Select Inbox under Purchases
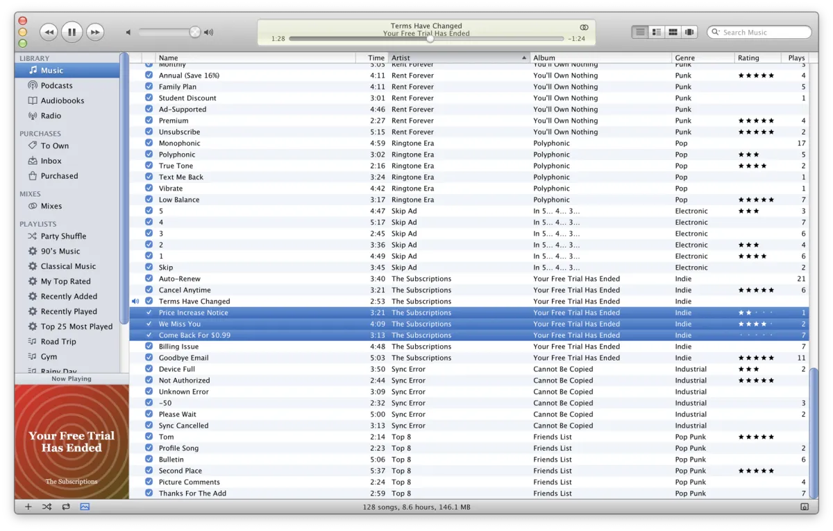 (67, 161)
